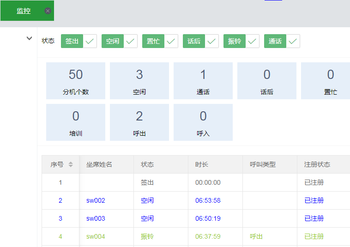Collapse the sidebar chevron beside 状态
This screenshot has width=350, height=247.
[x=29, y=38]
